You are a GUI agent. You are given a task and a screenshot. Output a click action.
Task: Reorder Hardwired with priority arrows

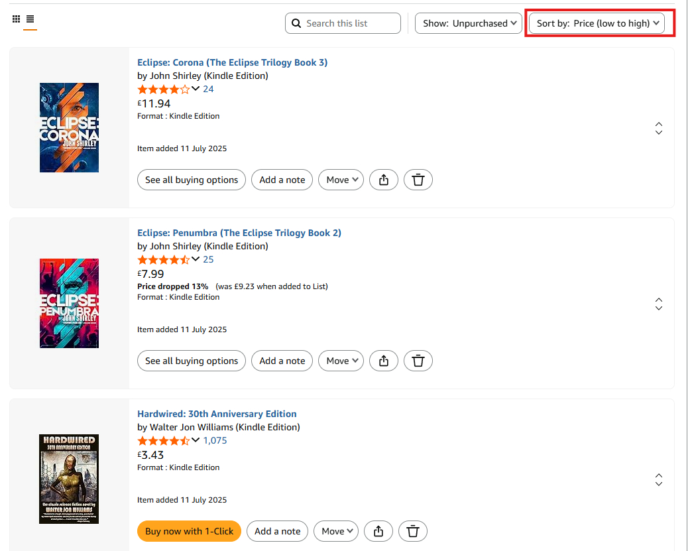pos(658,479)
